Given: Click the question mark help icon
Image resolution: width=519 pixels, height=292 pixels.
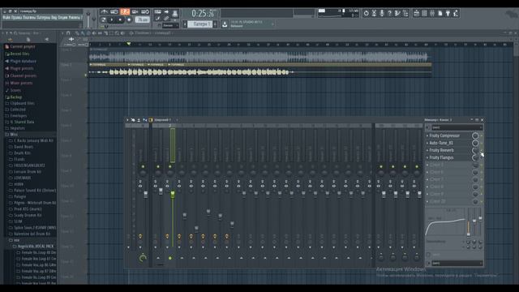Looking at the screenshot, I should click(x=389, y=13).
